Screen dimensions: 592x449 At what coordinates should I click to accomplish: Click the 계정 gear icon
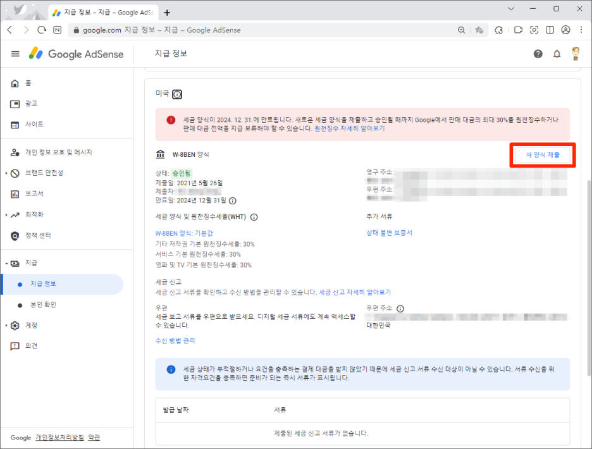(x=15, y=326)
